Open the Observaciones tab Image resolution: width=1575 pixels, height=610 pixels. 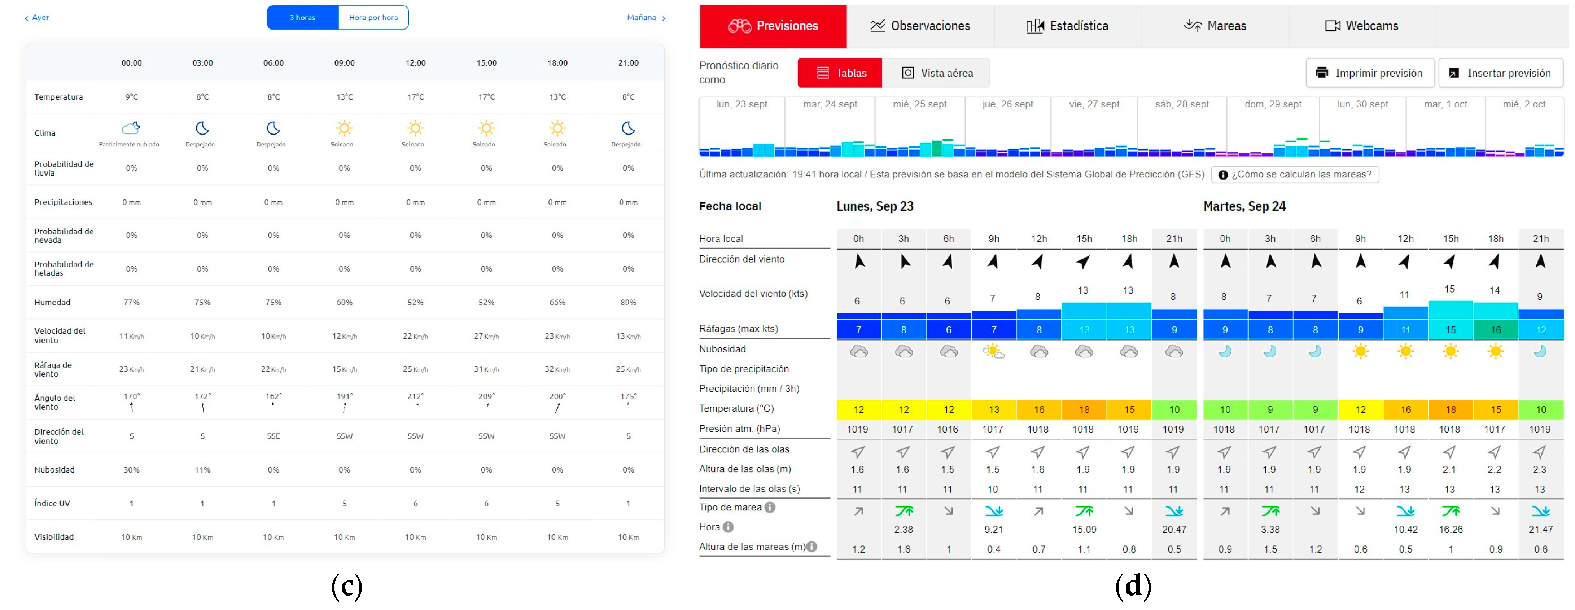point(920,26)
